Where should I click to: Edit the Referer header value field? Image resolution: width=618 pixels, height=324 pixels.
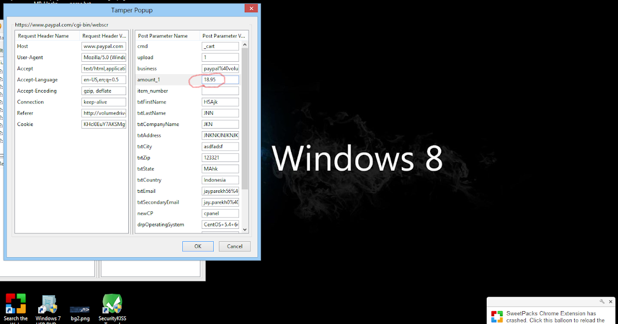click(104, 113)
